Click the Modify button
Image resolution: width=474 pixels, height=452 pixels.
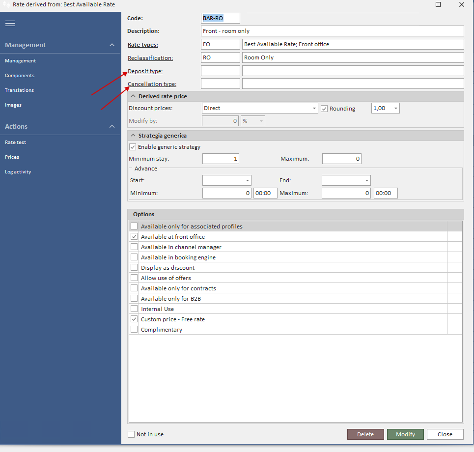coord(405,434)
